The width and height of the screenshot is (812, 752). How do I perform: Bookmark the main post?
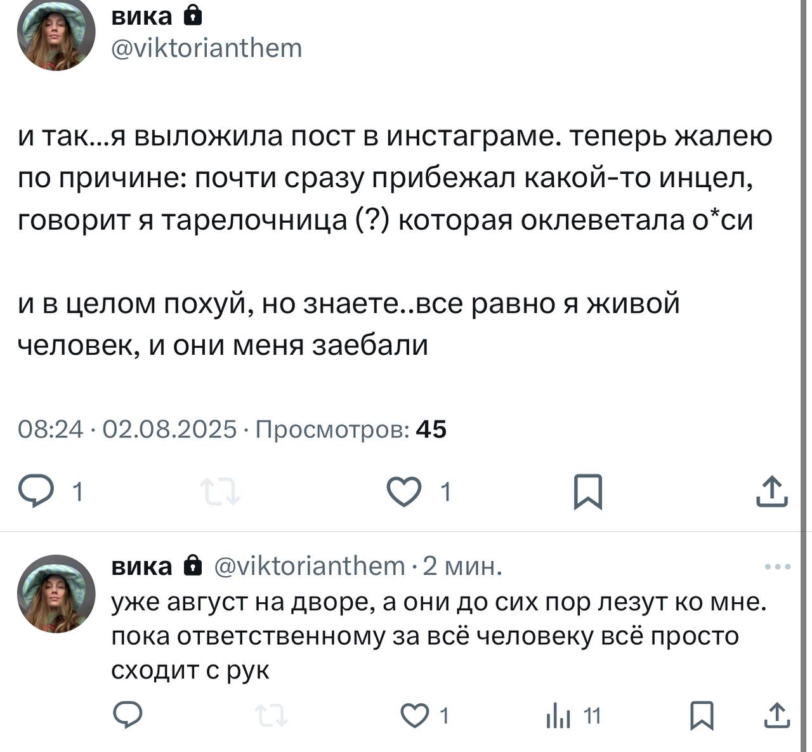coord(587,492)
